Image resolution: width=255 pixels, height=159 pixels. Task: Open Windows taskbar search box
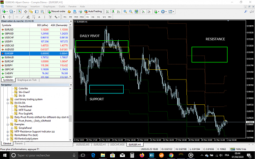44,155
